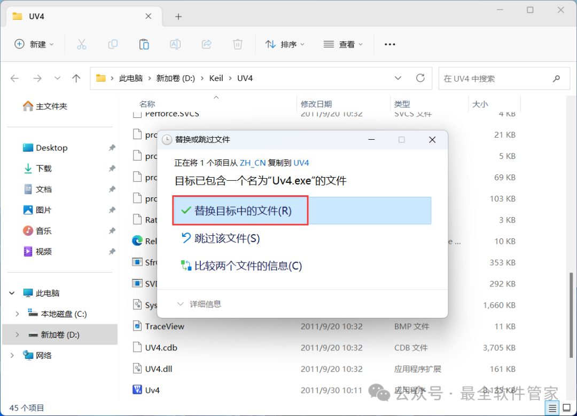Viewport: 577px width, 416px height.
Task: Click the Copy icon in the toolbar
Action: point(113,44)
